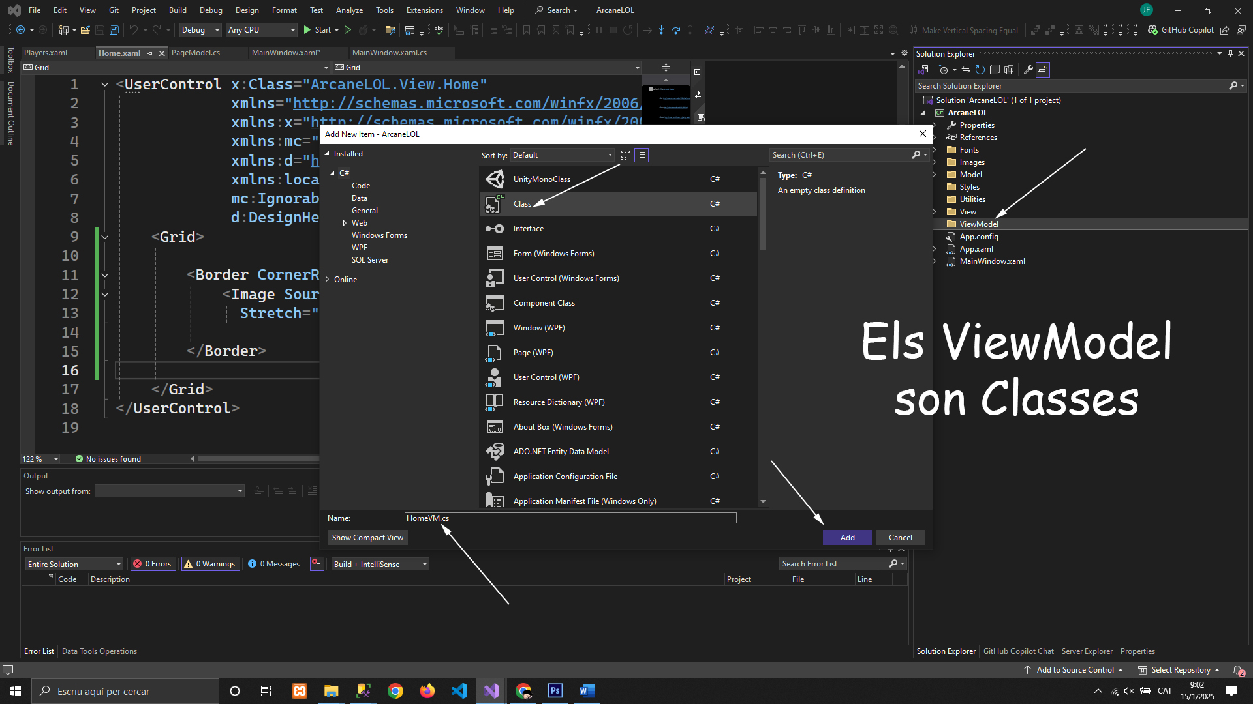Open Photoshop from the taskbar
The image size is (1253, 704).
click(555, 691)
